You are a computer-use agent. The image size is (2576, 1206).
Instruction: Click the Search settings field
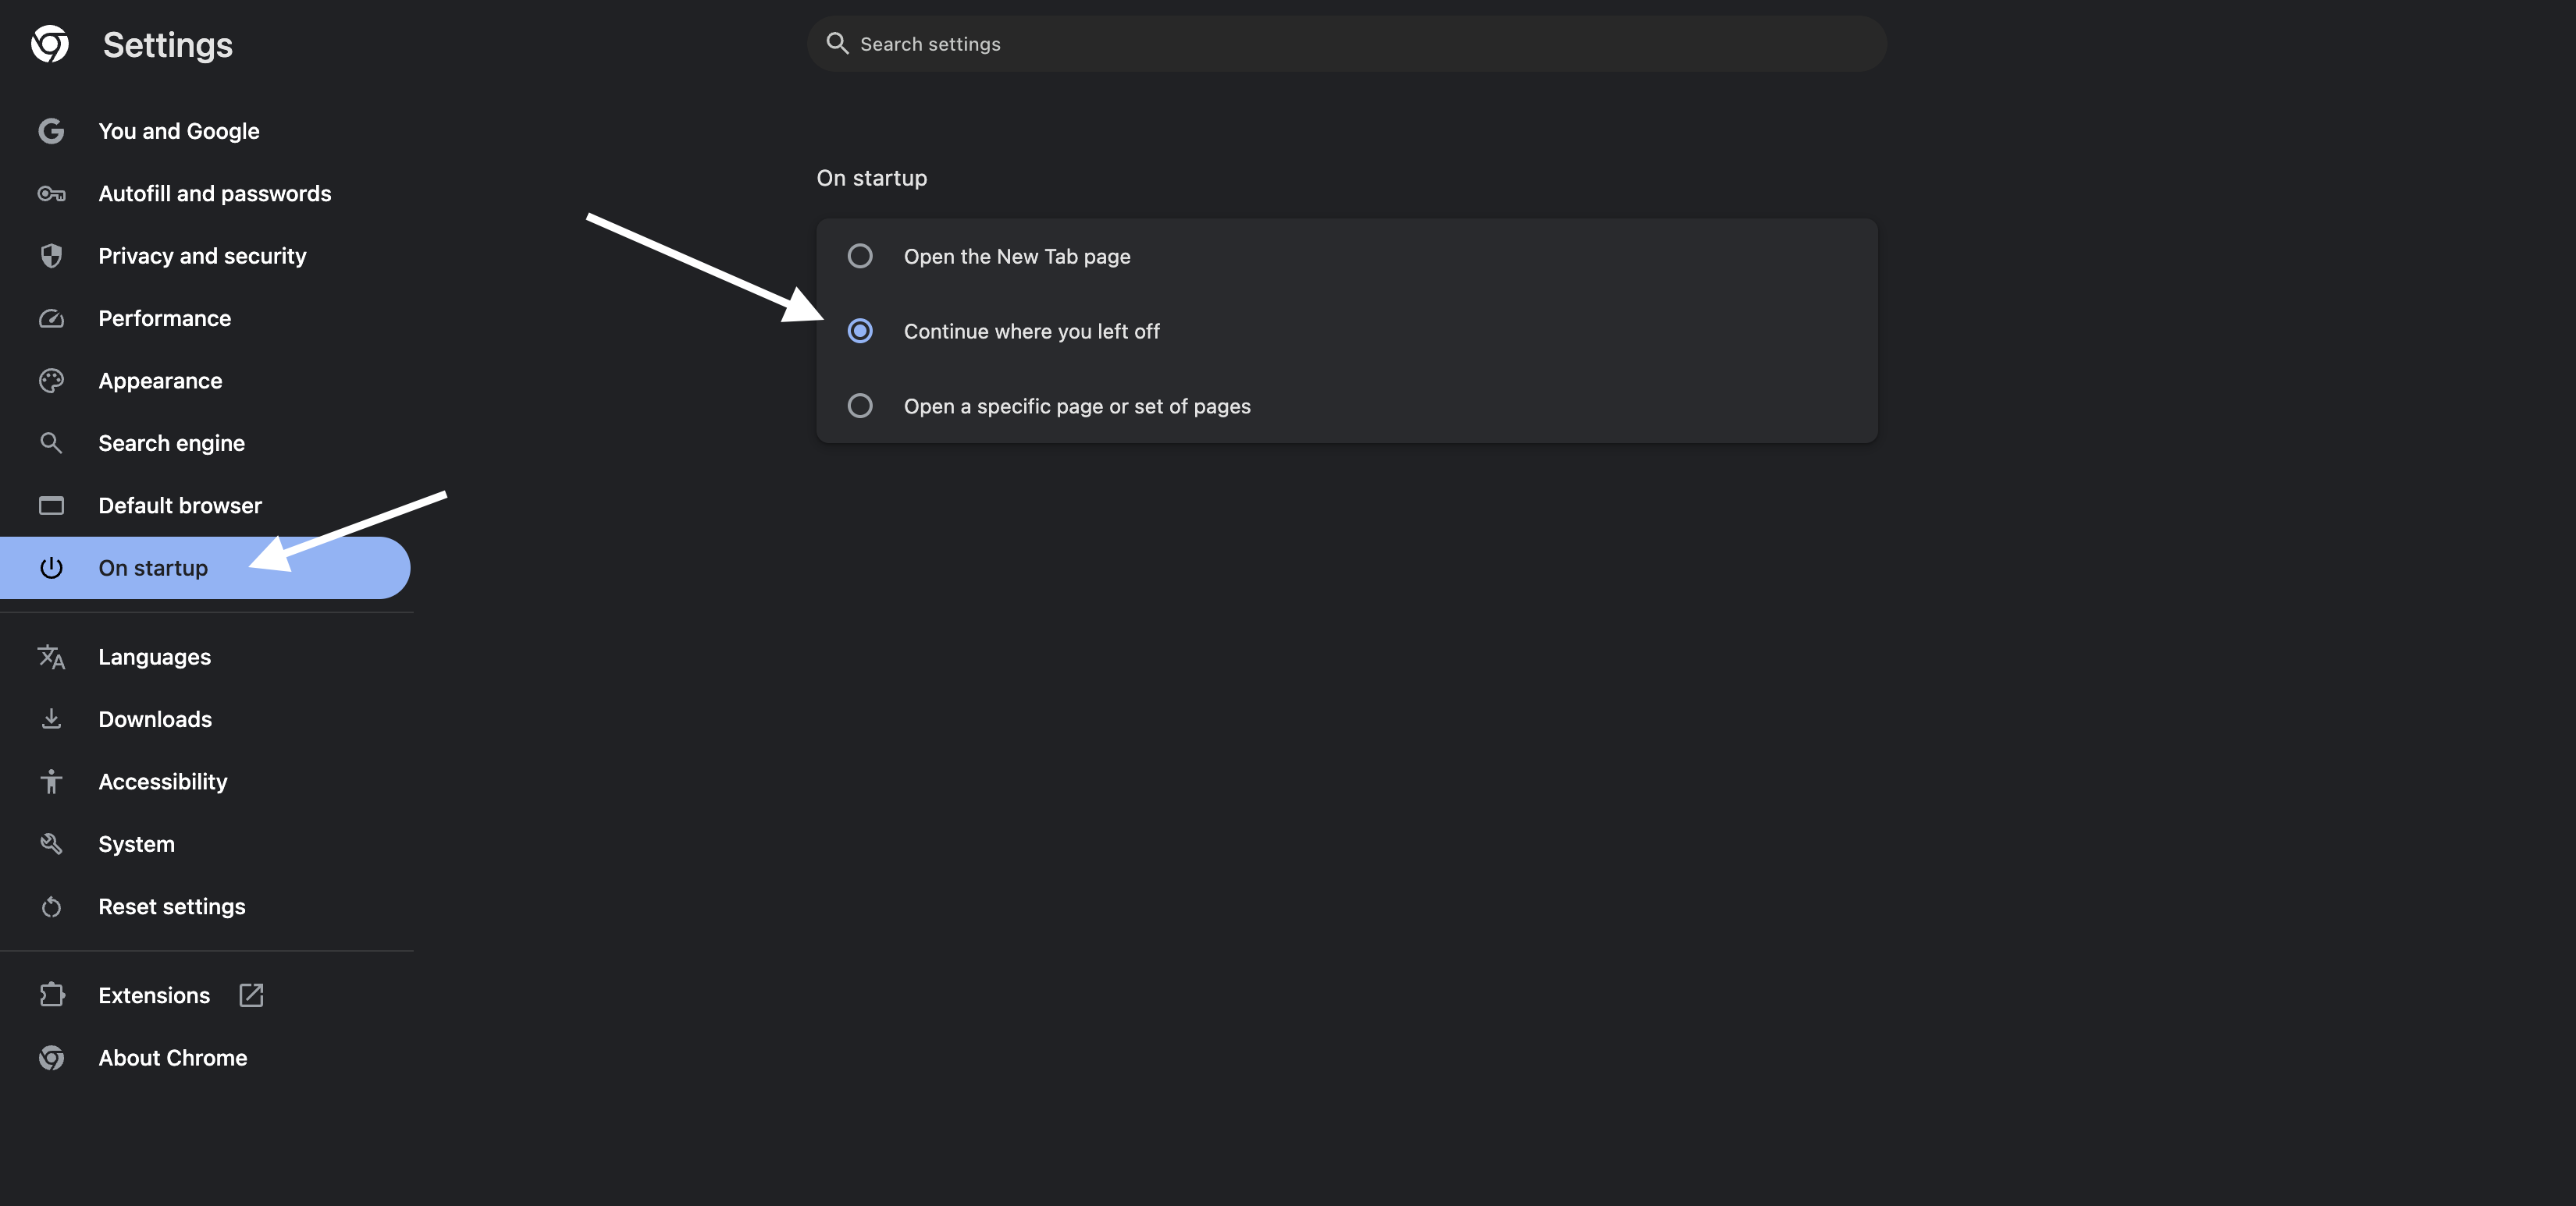pyautogui.click(x=1347, y=44)
